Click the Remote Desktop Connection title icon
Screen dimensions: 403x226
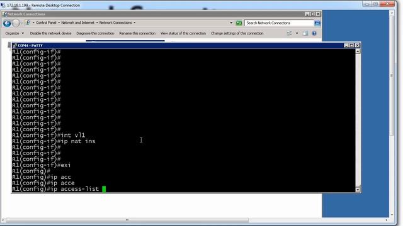point(3,5)
